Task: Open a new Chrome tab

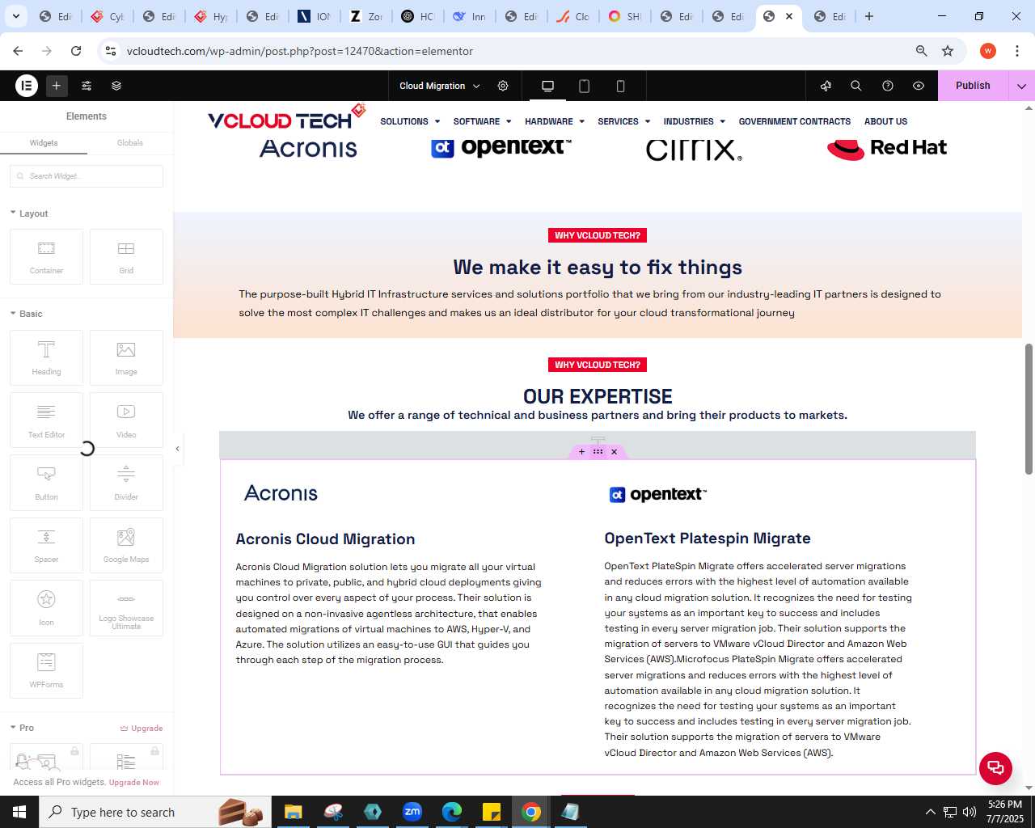Action: coord(869,16)
